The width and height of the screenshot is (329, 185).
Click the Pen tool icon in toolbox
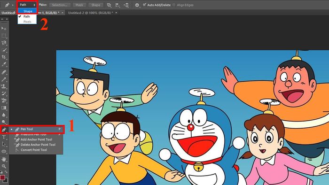pos(4,130)
